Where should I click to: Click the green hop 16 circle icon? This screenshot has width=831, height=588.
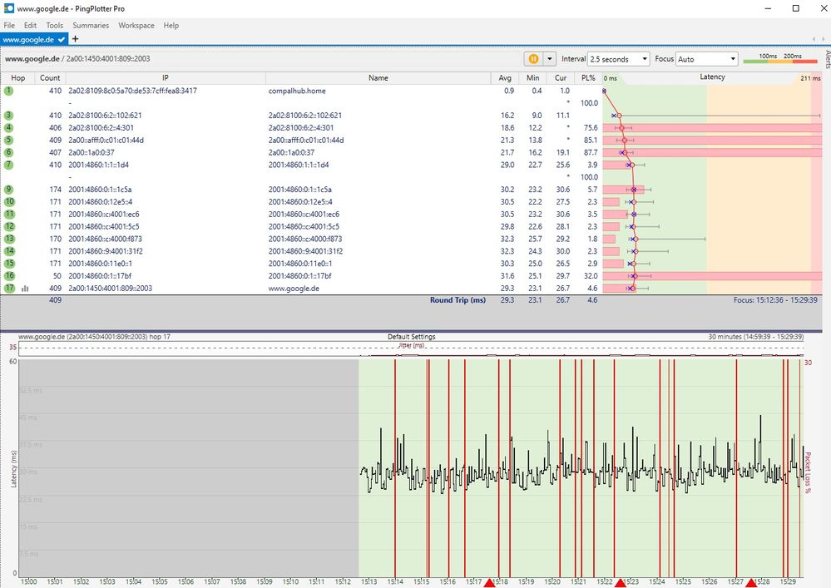click(8, 276)
